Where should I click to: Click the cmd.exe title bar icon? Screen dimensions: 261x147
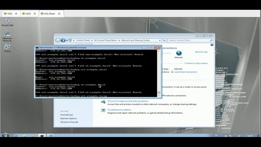[x=37, y=48]
